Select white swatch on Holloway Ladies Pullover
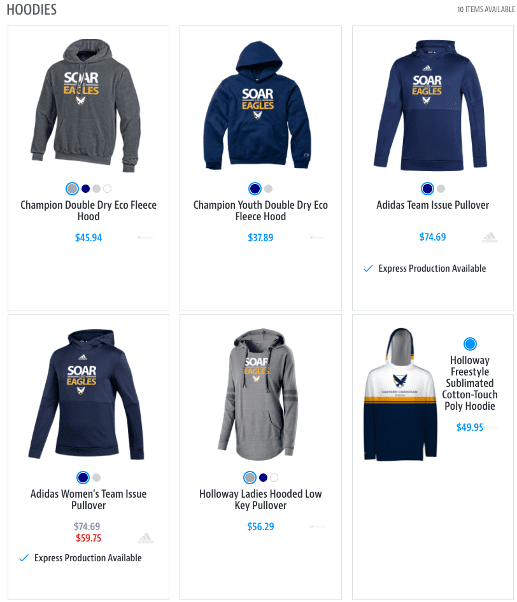517x602 pixels. tap(274, 478)
